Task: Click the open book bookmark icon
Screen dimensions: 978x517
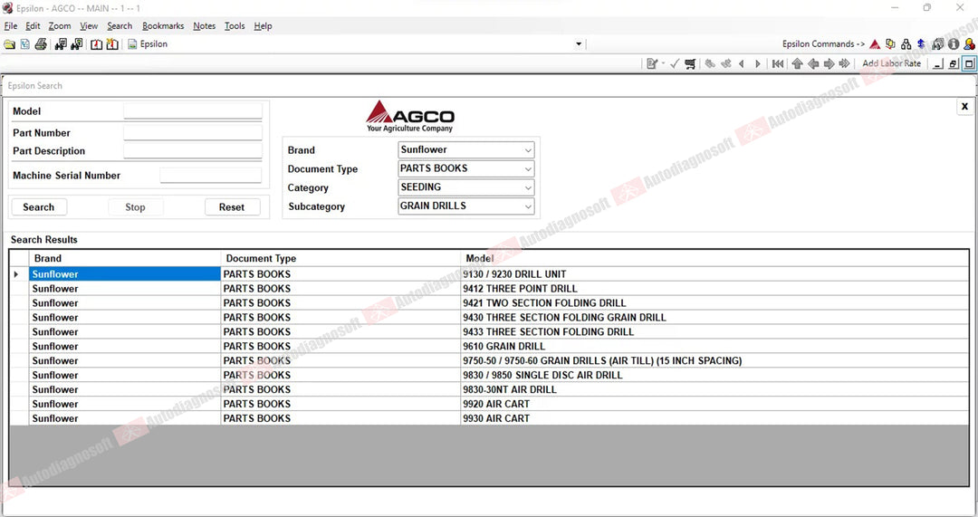Action: pos(96,44)
